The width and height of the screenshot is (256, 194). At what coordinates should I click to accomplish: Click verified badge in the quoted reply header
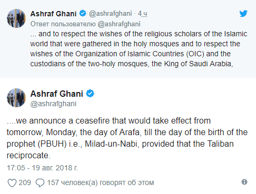pos(83,13)
